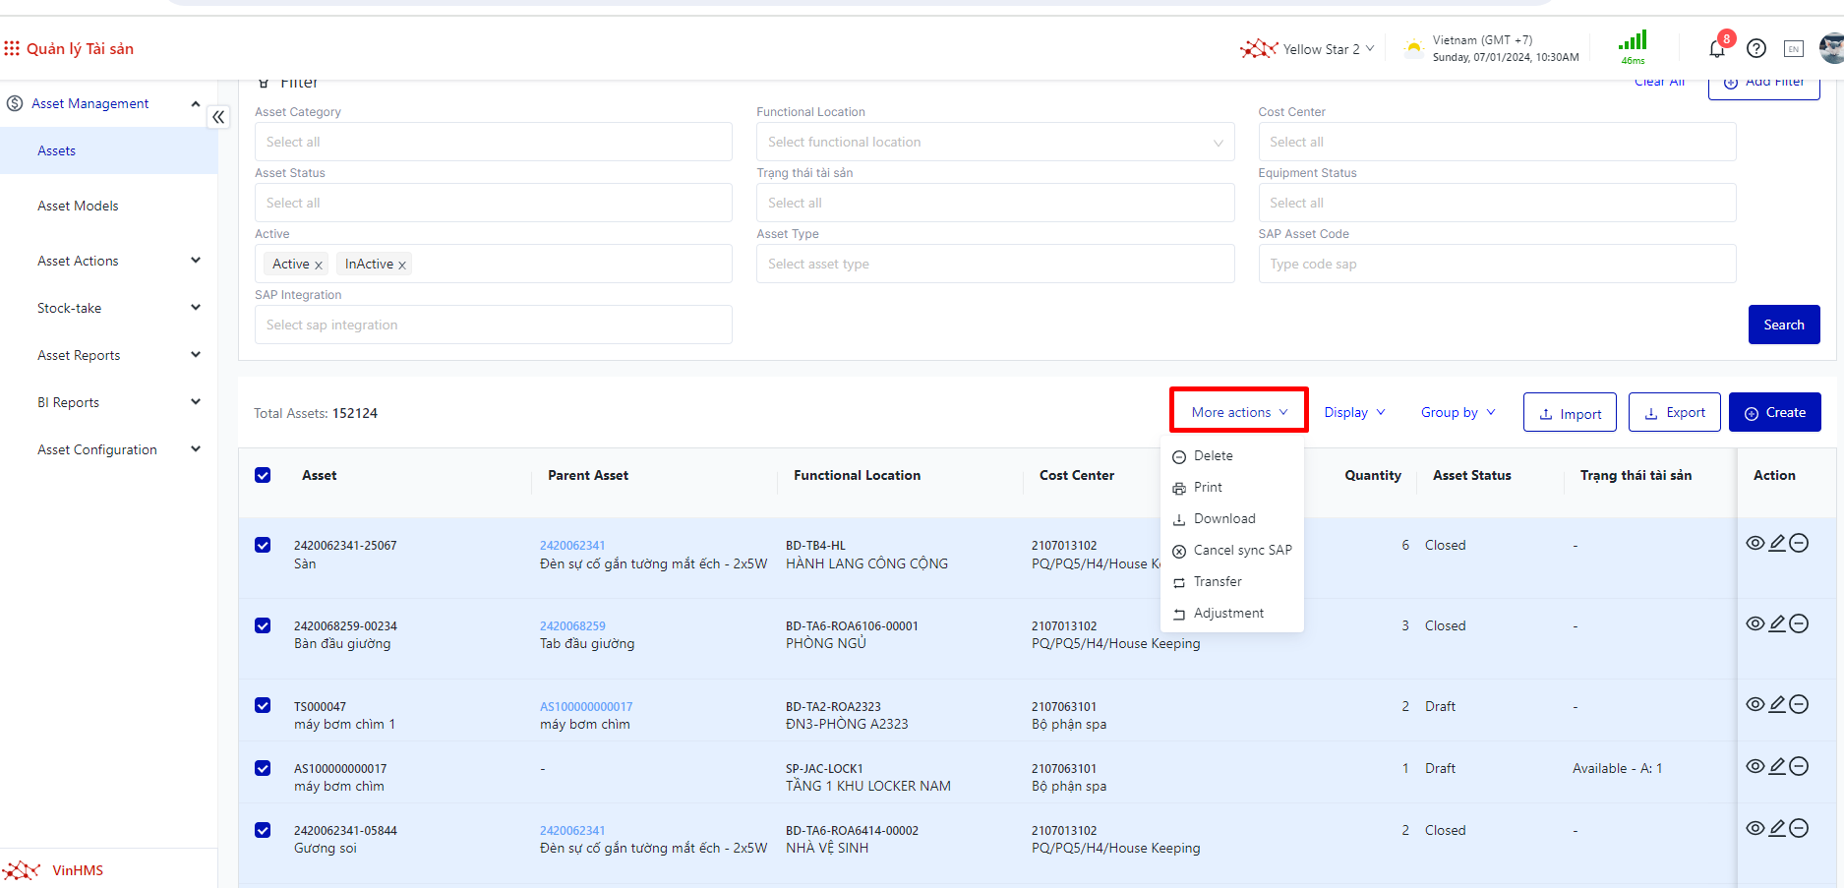Click the SAP Asset Code input field
The width and height of the screenshot is (1844, 888).
click(x=1496, y=264)
